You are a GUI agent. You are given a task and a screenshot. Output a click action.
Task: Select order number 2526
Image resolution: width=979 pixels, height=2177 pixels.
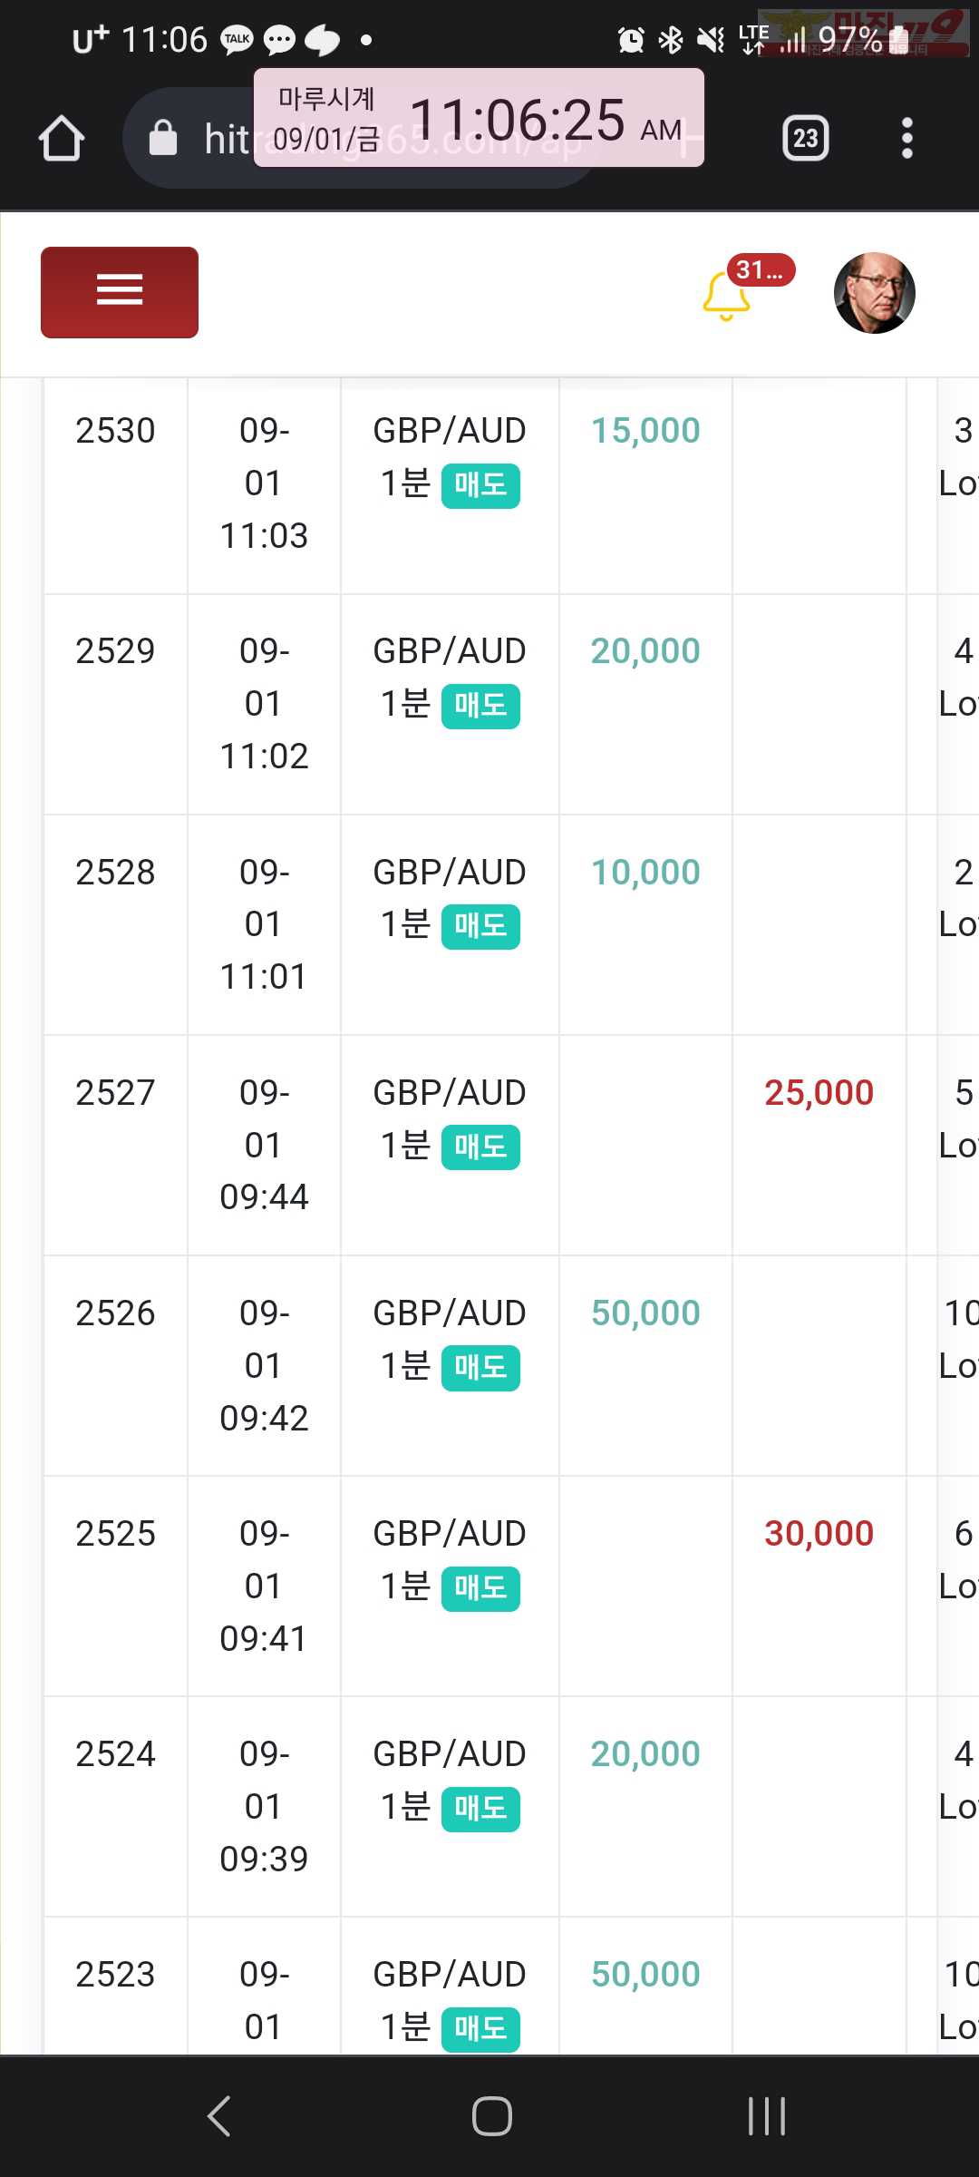pyautogui.click(x=115, y=1313)
